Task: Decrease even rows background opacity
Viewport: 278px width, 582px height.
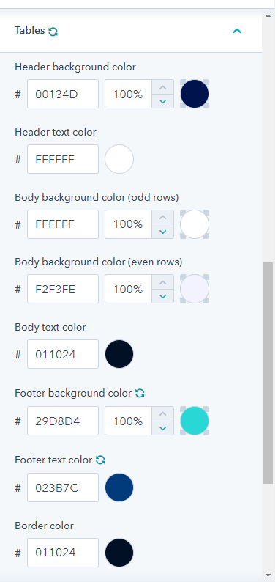Action: click(162, 296)
